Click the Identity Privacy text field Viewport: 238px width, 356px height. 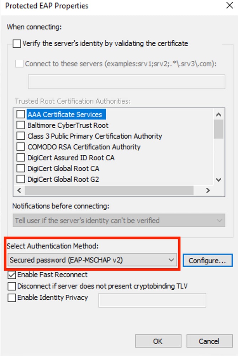(152, 300)
